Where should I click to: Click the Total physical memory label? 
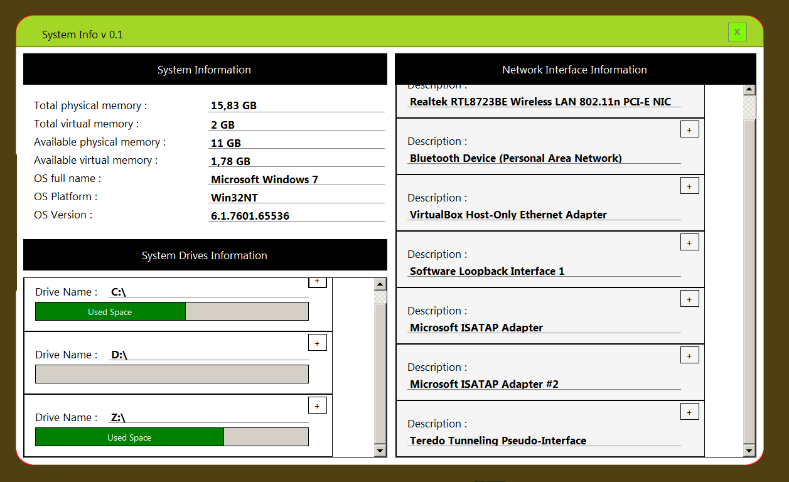pyautogui.click(x=90, y=105)
